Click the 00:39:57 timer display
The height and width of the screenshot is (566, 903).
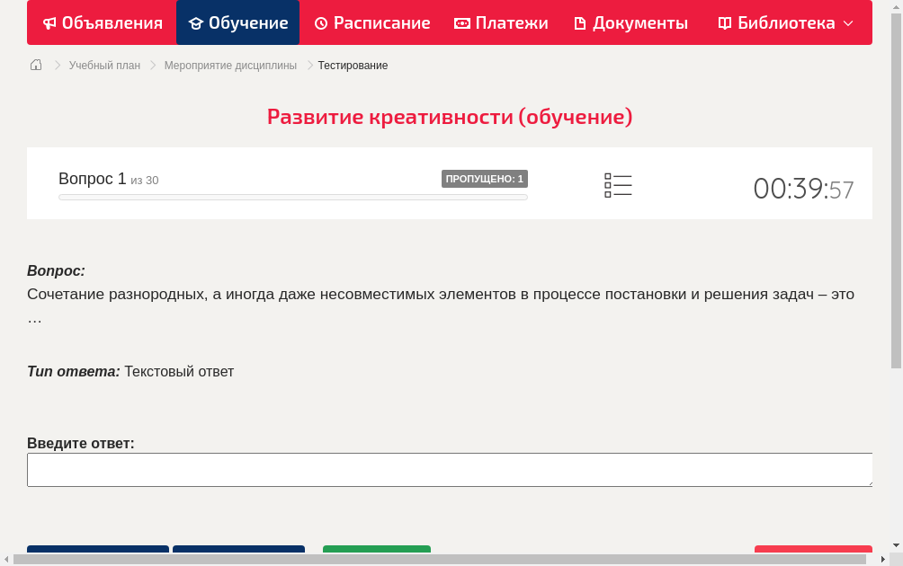click(803, 189)
